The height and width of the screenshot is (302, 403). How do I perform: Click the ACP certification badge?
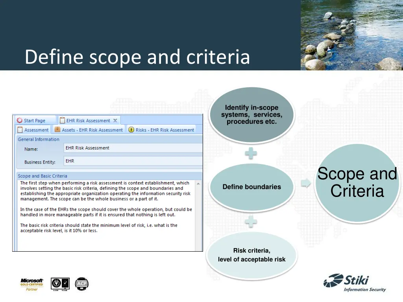[82, 284]
